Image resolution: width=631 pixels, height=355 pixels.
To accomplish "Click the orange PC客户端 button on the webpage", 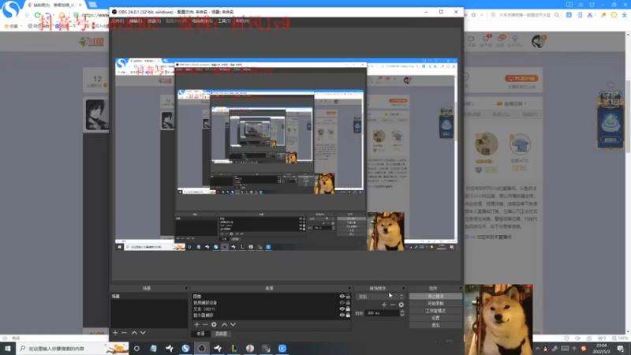I will point(521,78).
